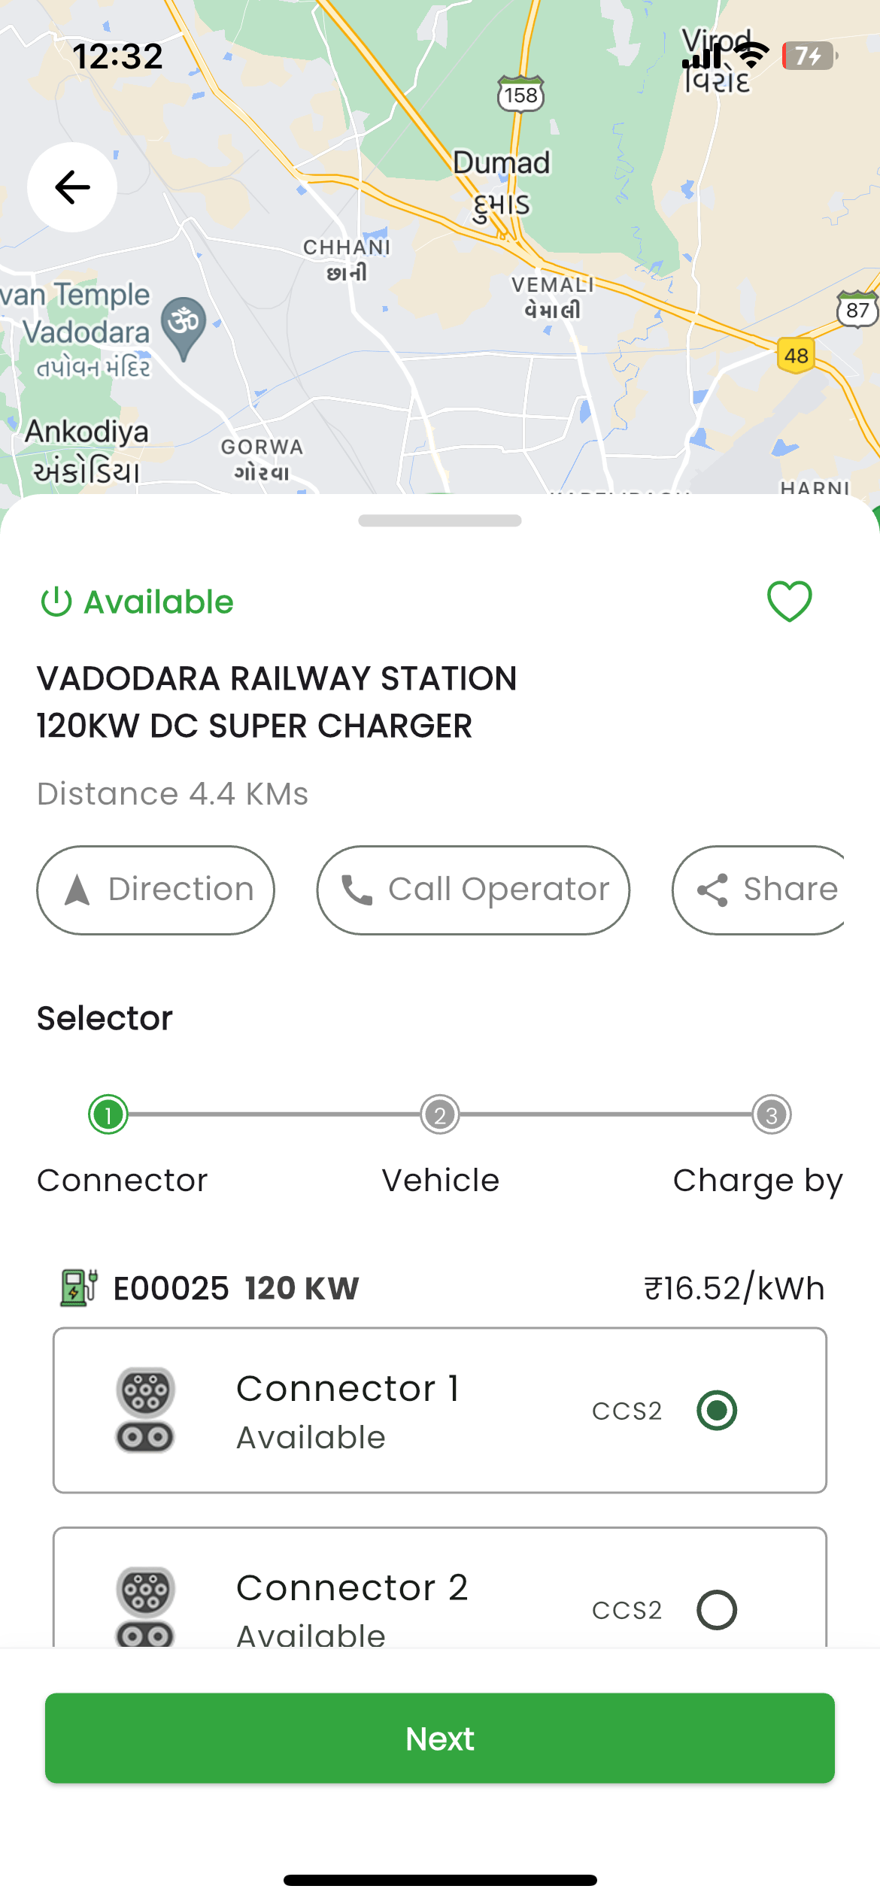Tap the back arrow button
Viewport: 880px width, 1904px height.
pyautogui.click(x=72, y=187)
